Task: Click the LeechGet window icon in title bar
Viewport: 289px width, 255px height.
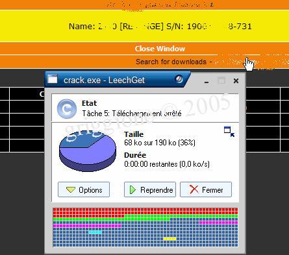Action: 53,79
